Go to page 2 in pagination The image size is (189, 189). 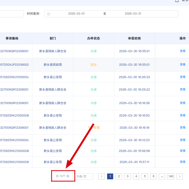pyautogui.click(x=119, y=176)
